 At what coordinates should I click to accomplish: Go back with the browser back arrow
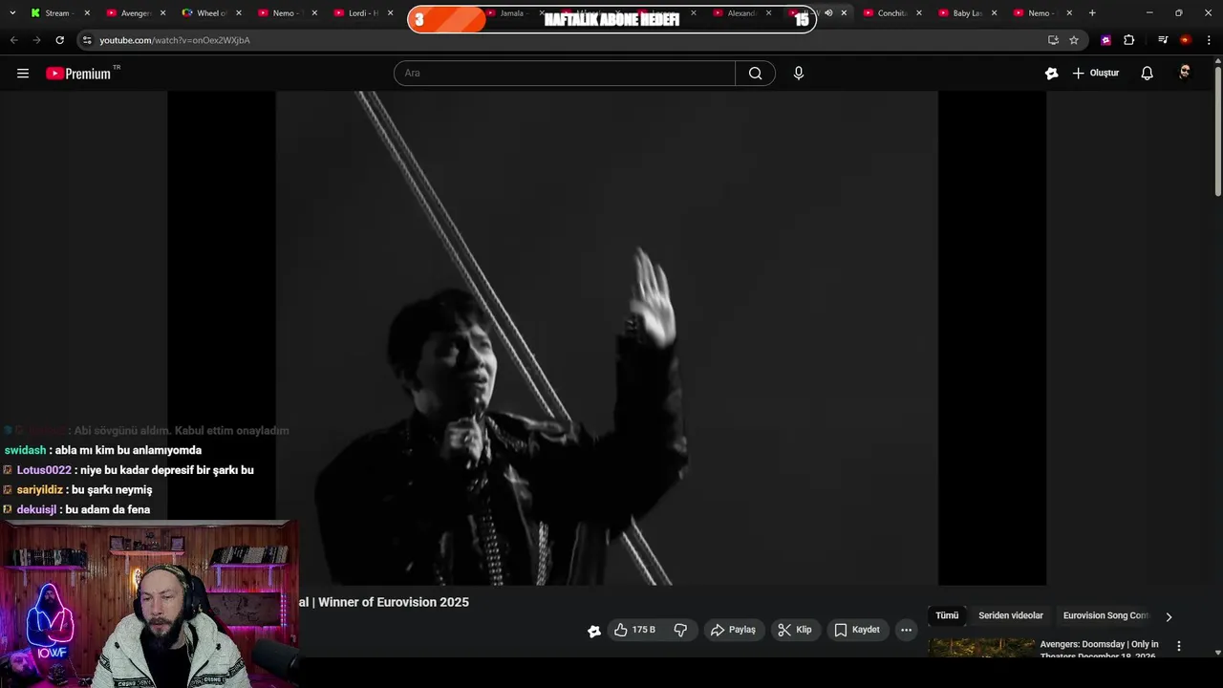(13, 40)
